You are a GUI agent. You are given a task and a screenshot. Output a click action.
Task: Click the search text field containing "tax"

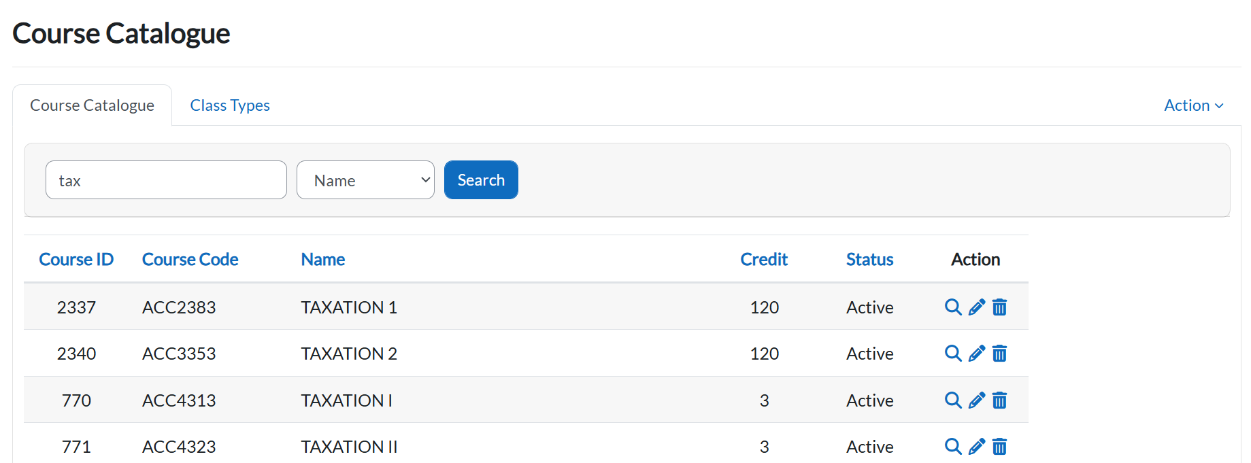[166, 180]
